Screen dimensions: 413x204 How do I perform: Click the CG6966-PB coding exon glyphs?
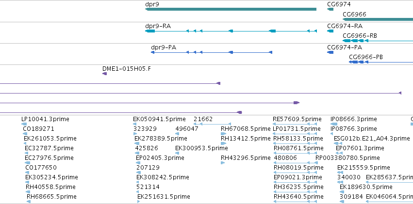point(358,62)
